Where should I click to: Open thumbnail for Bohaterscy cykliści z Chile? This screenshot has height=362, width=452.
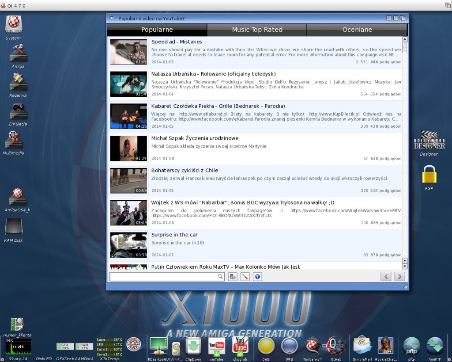(128, 181)
